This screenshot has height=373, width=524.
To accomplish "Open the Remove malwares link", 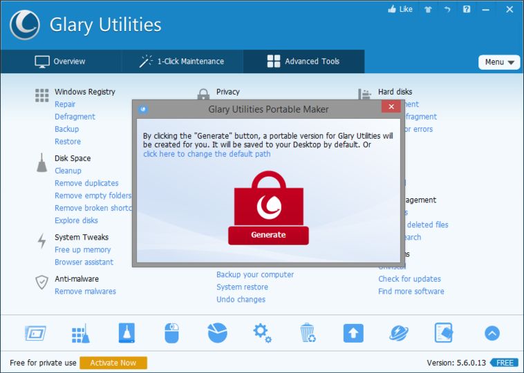I will click(85, 291).
